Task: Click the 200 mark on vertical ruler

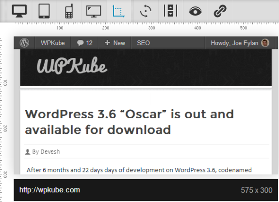Action: click(5, 129)
